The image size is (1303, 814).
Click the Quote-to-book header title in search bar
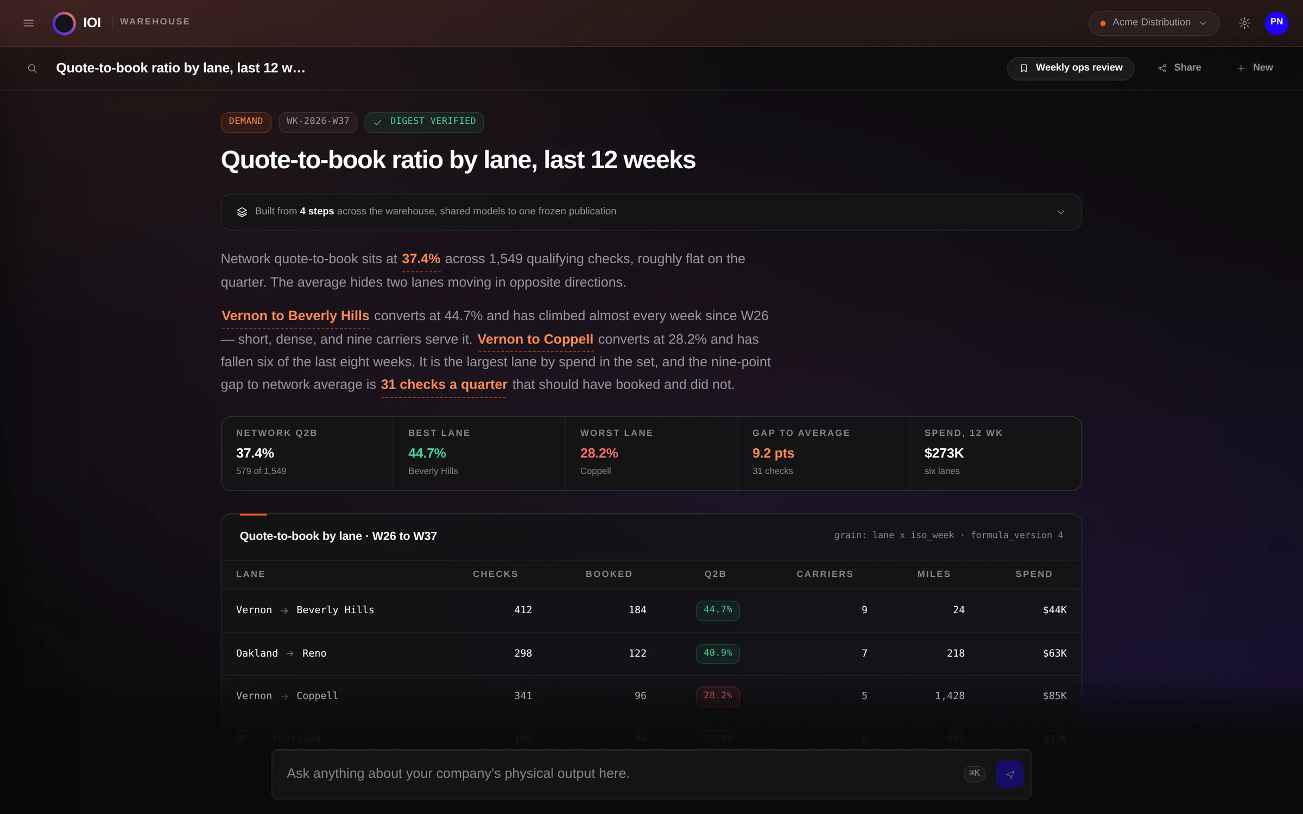click(x=180, y=68)
